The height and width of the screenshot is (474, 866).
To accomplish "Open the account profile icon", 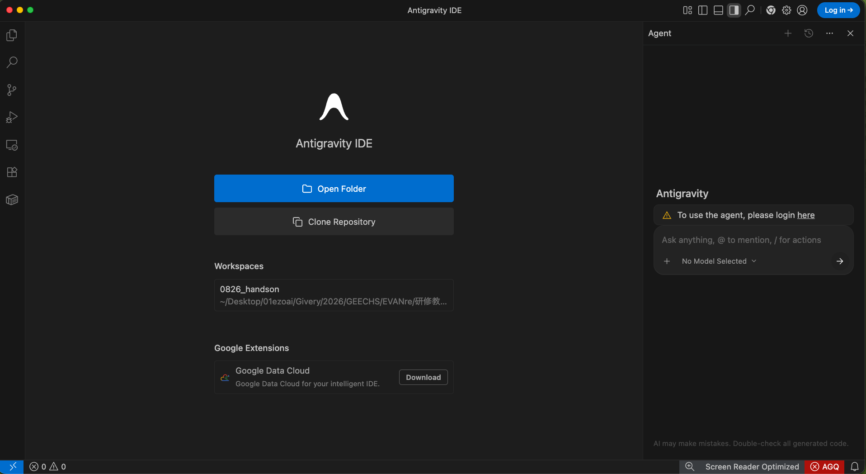I will (802, 10).
